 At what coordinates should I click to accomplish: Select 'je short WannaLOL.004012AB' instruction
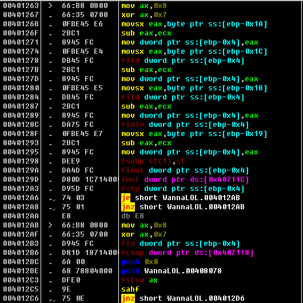(x=181, y=198)
